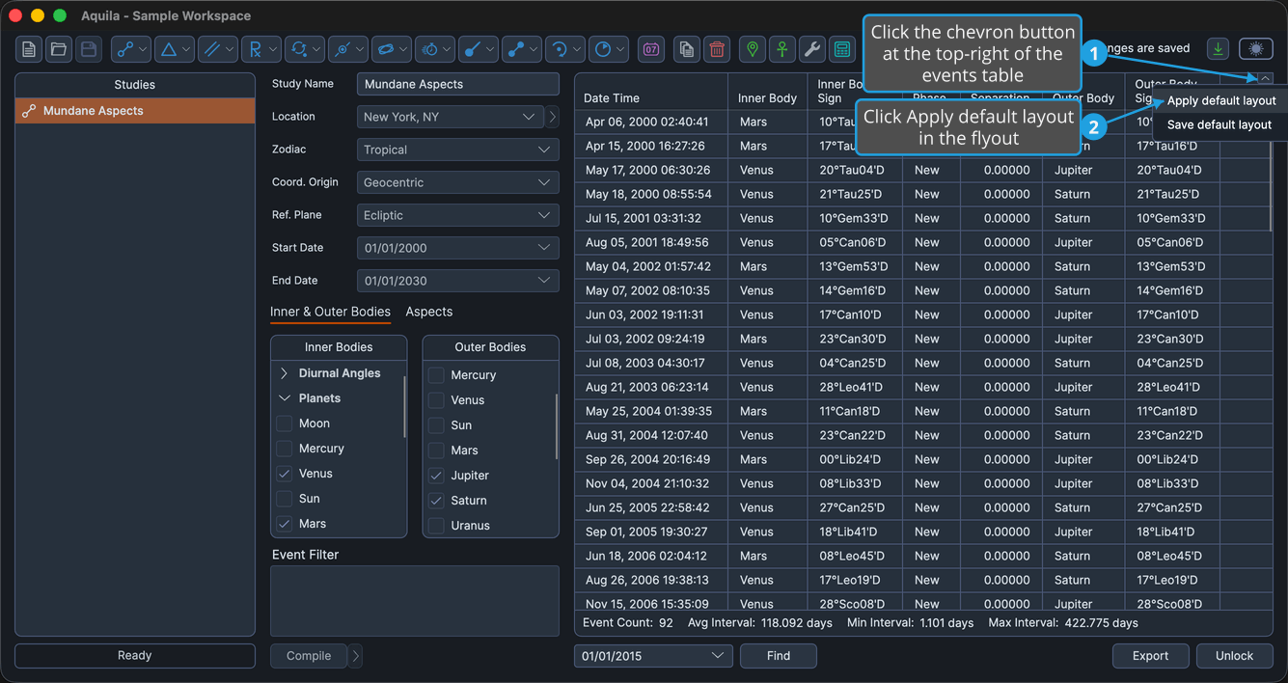Open the Zodiac Tropical dropdown
Screen dimensions: 1288x683
(x=457, y=150)
